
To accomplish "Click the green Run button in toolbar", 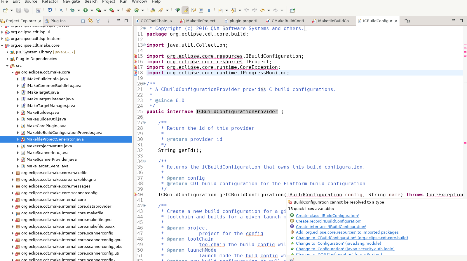I will 86,10.
